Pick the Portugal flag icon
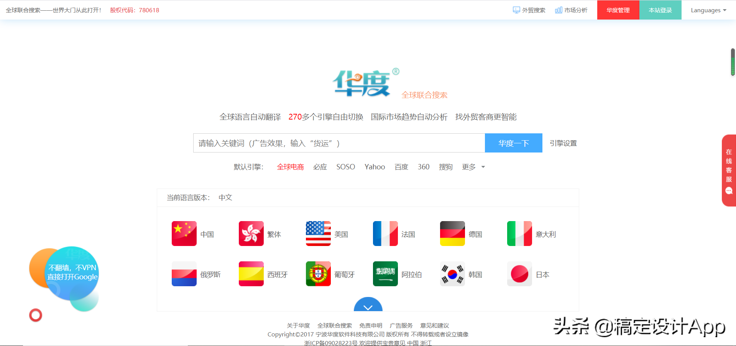This screenshot has width=736, height=346. coord(318,274)
